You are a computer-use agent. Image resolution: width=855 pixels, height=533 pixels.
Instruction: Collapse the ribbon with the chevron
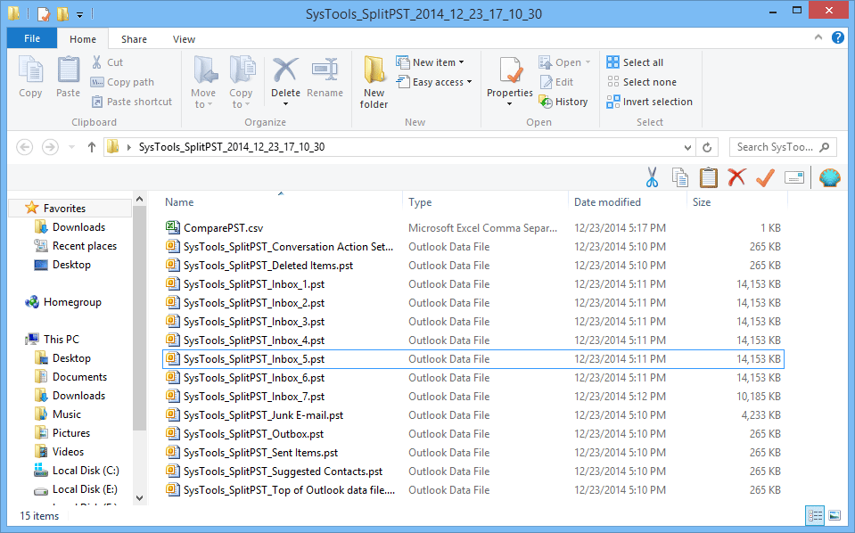818,37
